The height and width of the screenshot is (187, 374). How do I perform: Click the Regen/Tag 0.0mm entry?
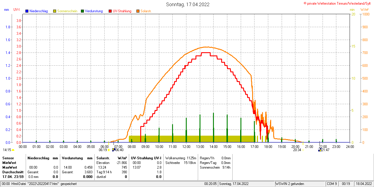coord(215,163)
